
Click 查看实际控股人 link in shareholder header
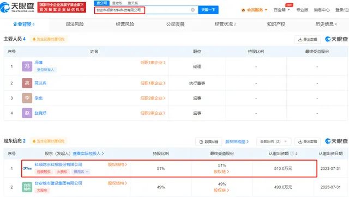click(x=88, y=153)
